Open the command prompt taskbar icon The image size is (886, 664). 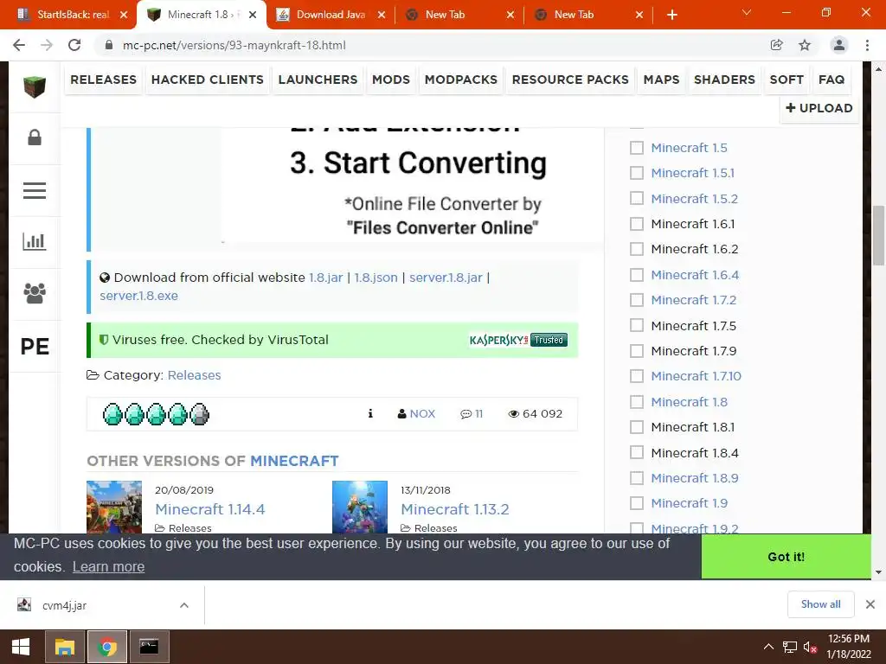[149, 647]
